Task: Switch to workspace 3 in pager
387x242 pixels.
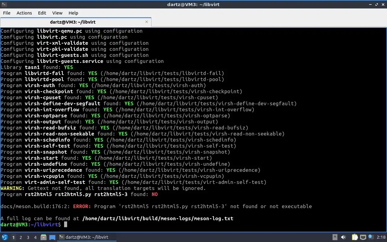Action: [x=28, y=237]
